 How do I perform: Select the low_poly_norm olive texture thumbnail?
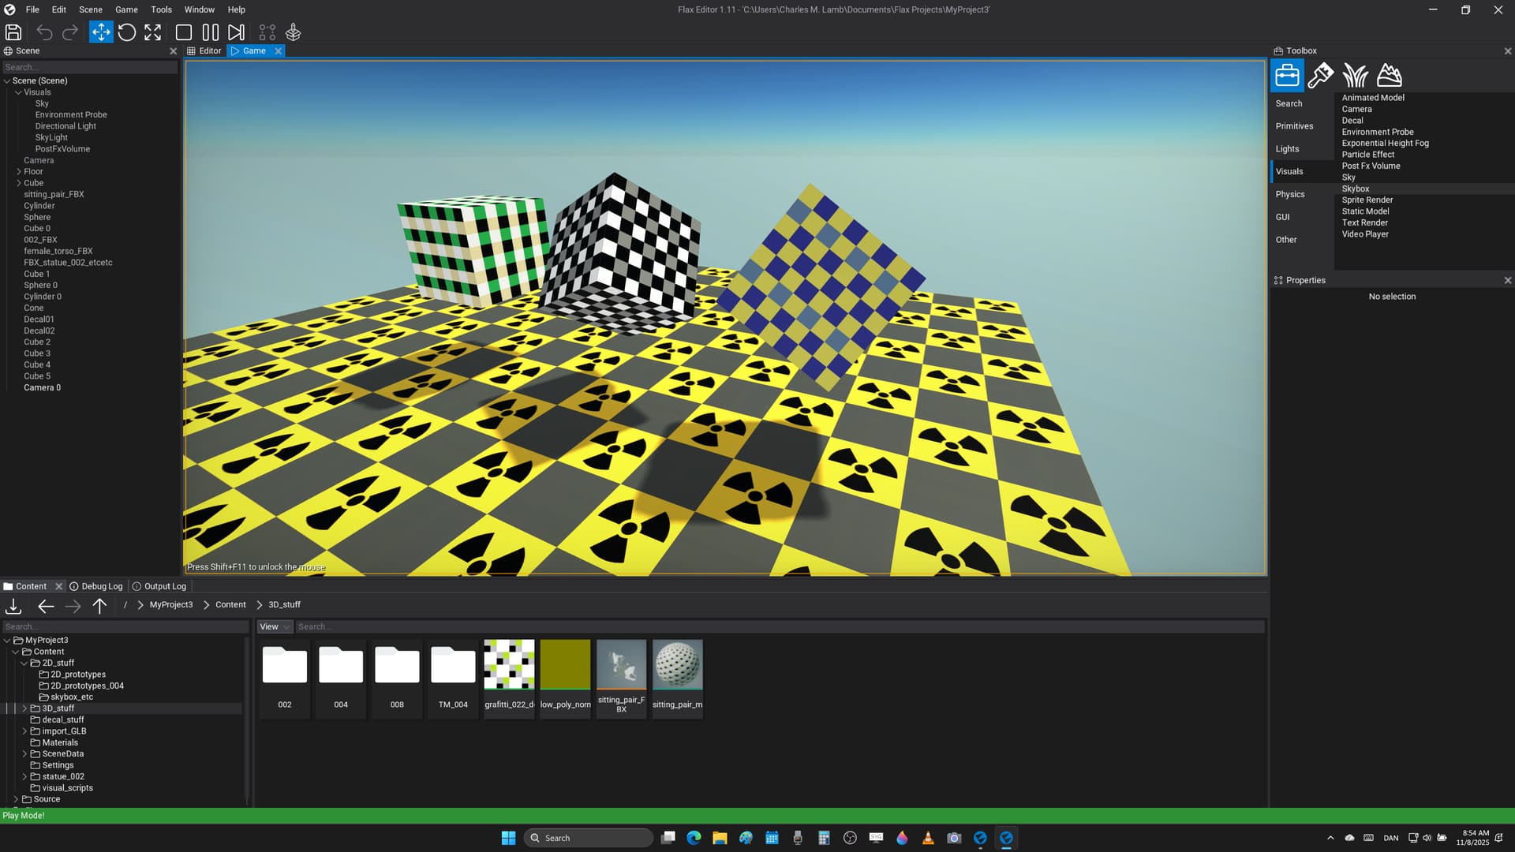coord(565,665)
